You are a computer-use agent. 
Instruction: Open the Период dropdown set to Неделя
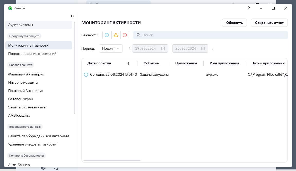111,48
